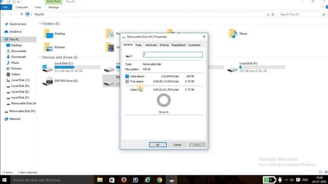328x184 pixels.
Task: Switch to the ReadyBoost tab in Properties
Action: click(178, 45)
